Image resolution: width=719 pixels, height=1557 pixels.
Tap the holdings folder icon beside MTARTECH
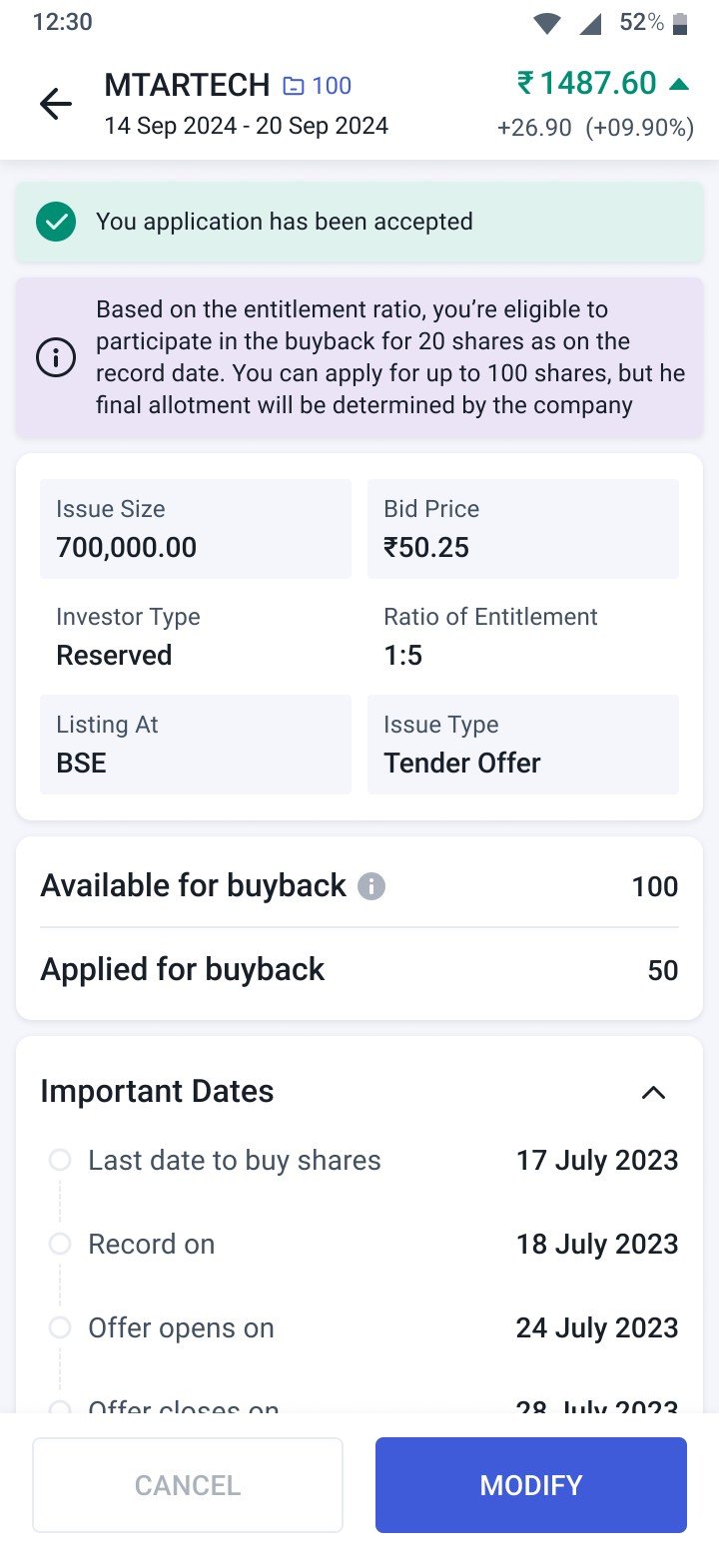point(293,87)
